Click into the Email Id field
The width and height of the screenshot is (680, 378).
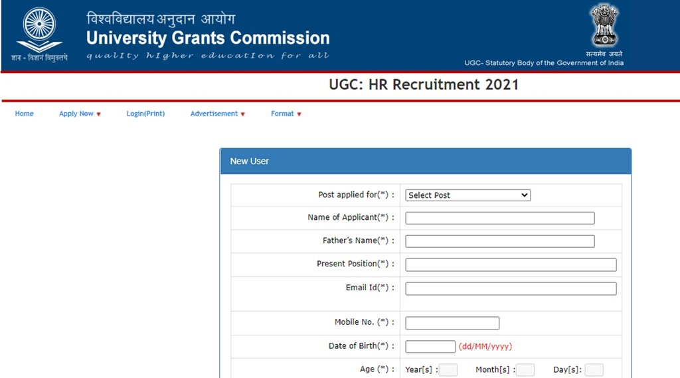point(511,288)
